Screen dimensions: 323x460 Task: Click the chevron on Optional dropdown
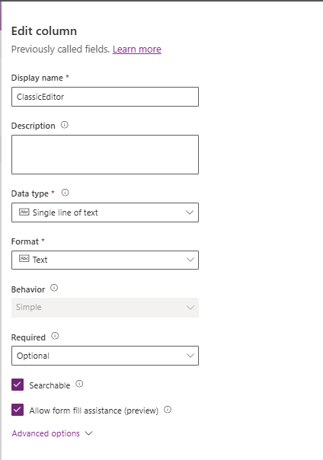pyautogui.click(x=190, y=356)
